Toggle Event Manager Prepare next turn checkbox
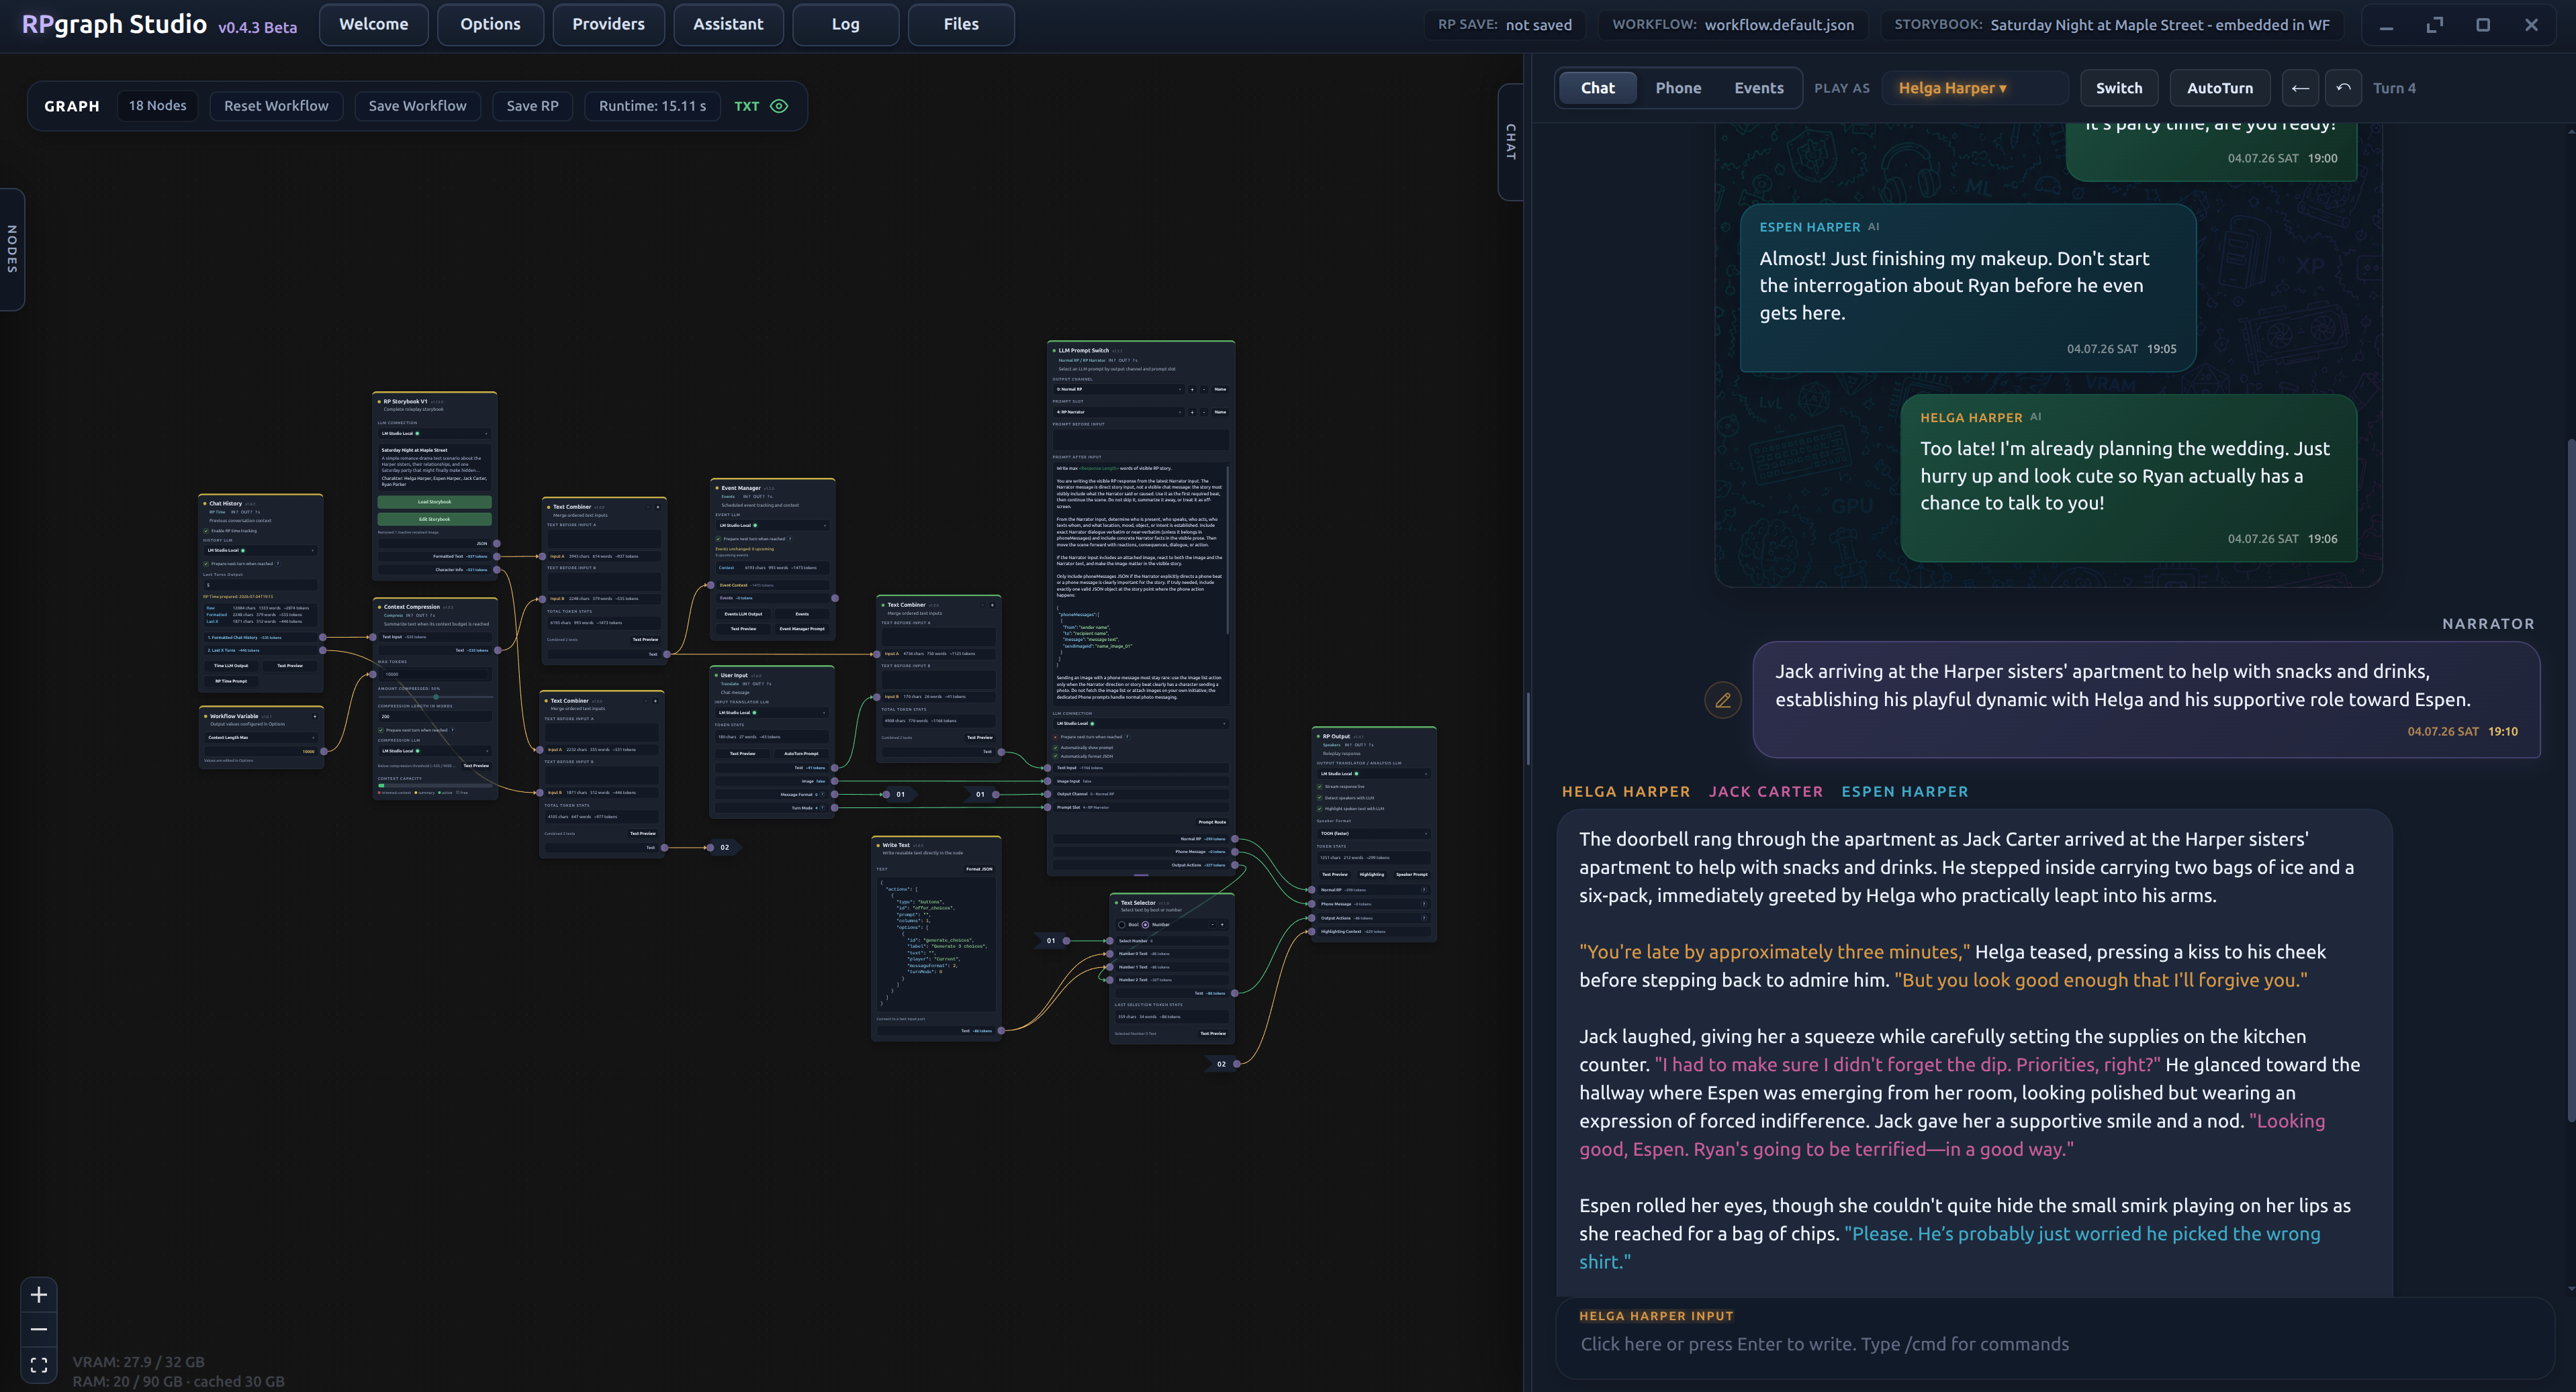Viewport: 2576px width, 1392px height. (x=718, y=539)
